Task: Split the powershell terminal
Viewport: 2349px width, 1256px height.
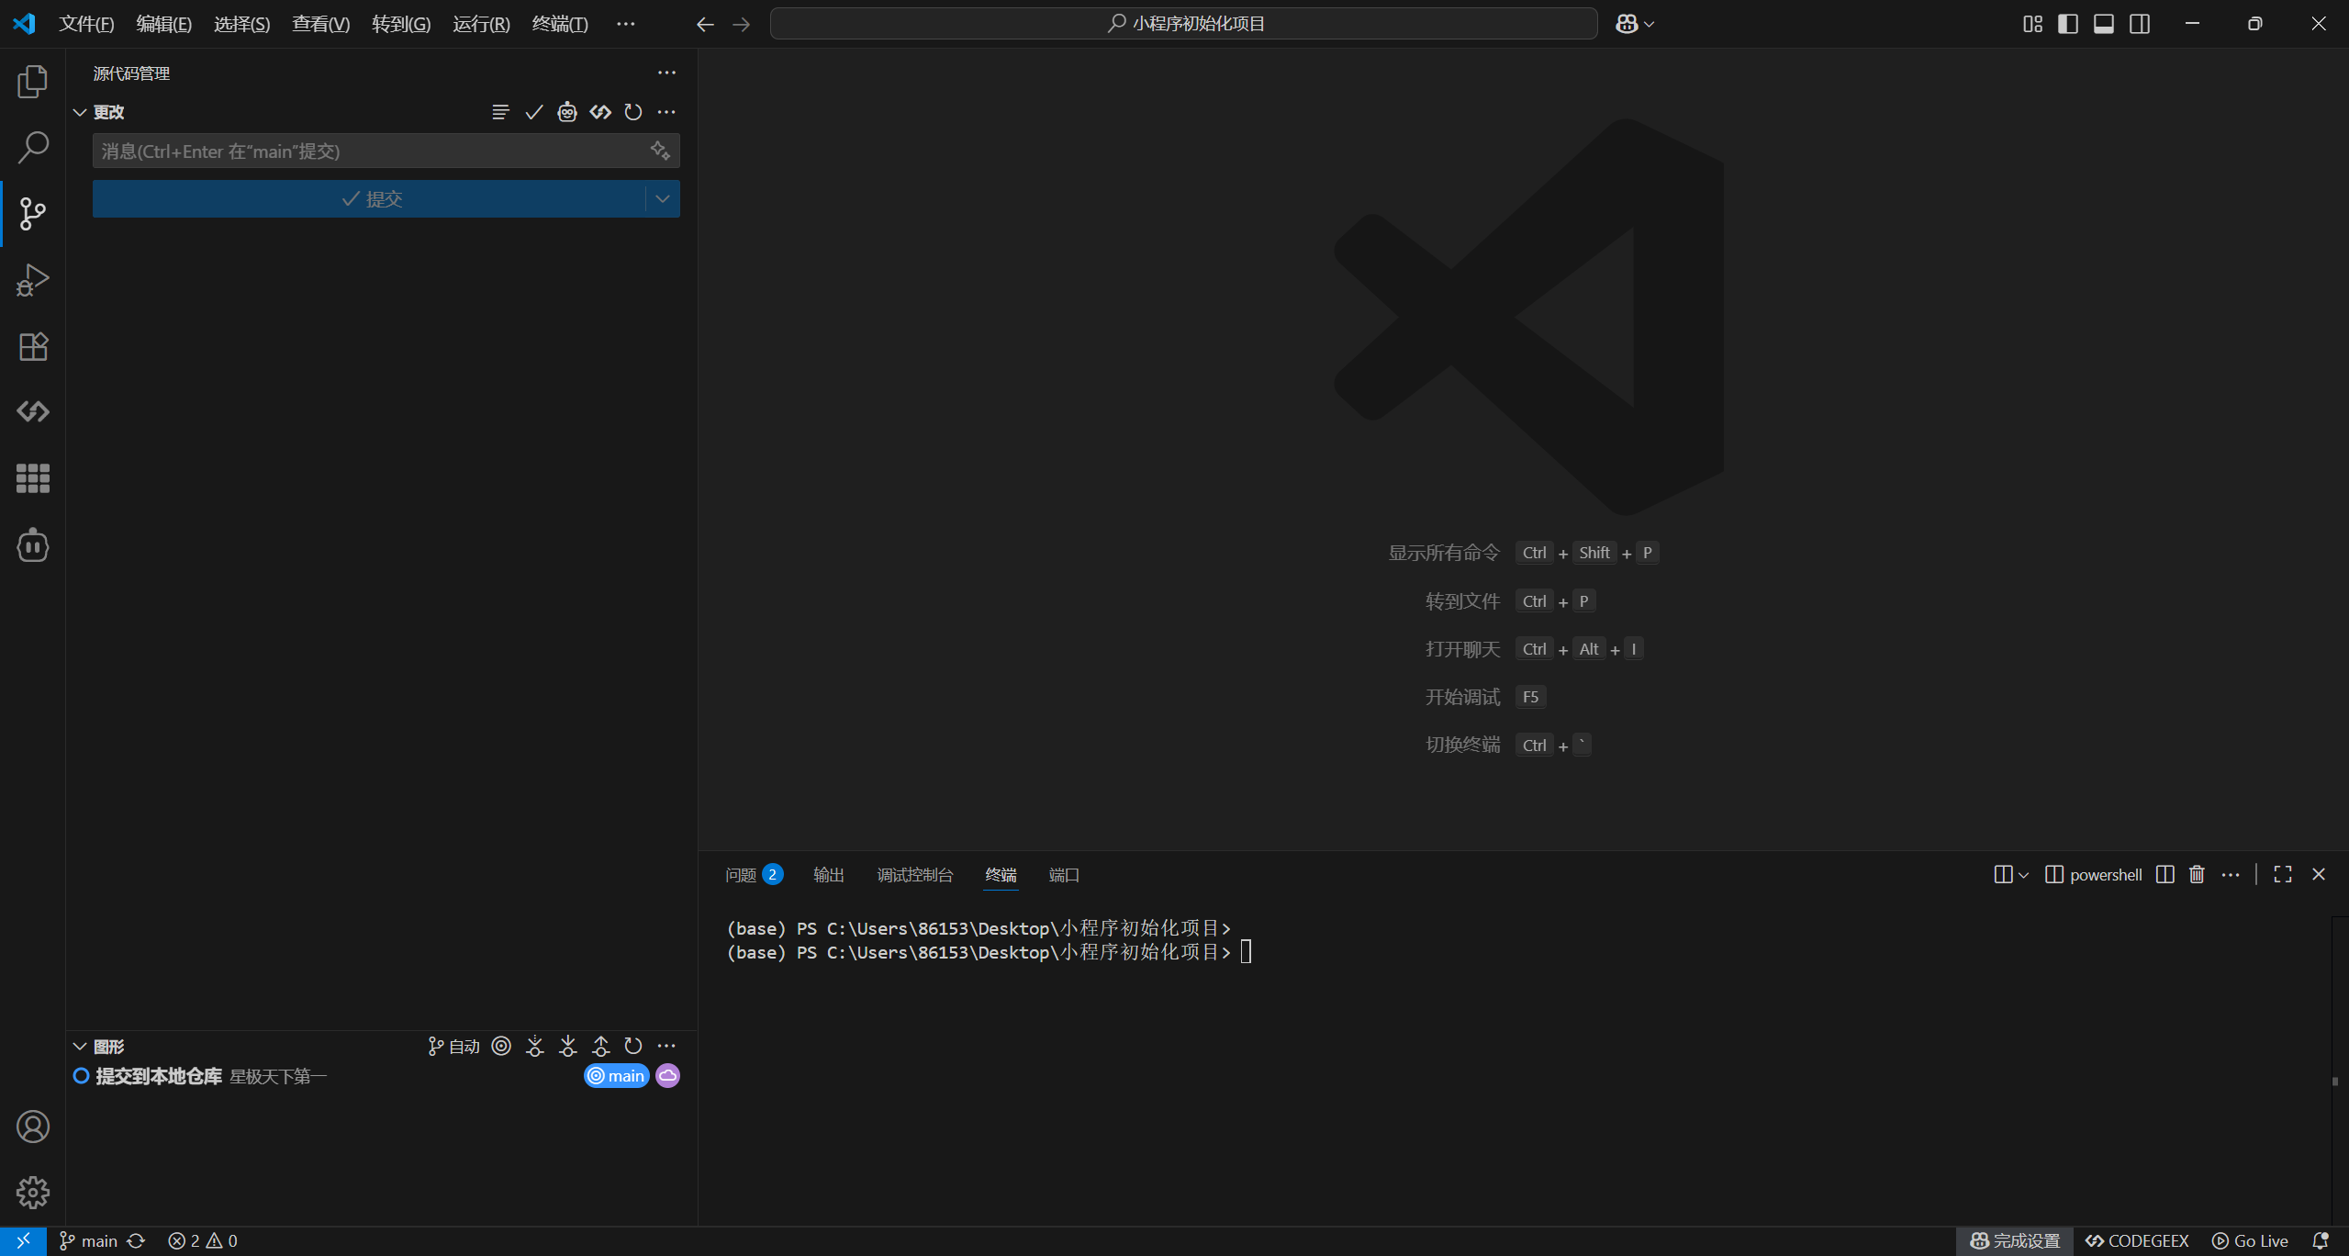Action: pos(2164,874)
